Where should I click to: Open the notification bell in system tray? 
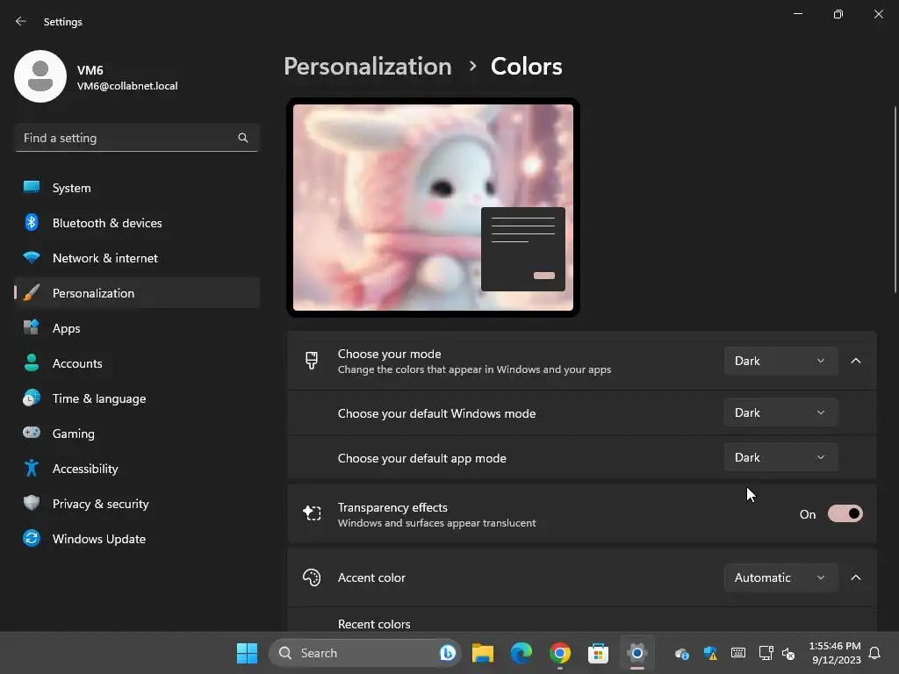pyautogui.click(x=874, y=653)
